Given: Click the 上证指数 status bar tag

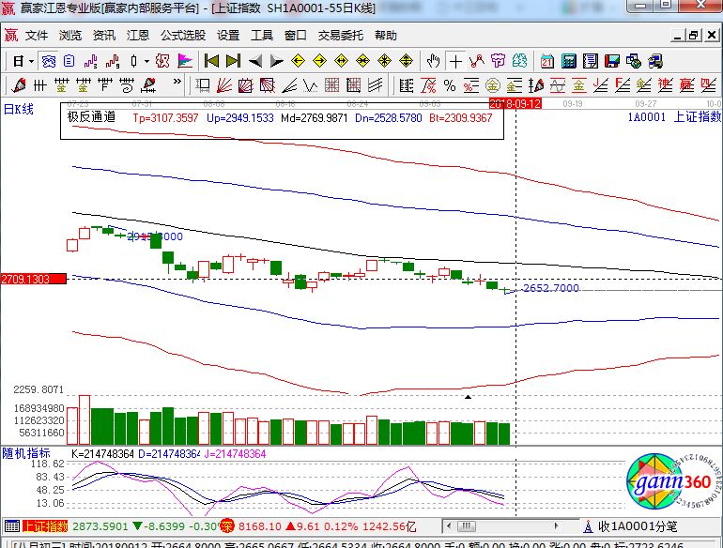Looking at the screenshot, I should tap(44, 526).
